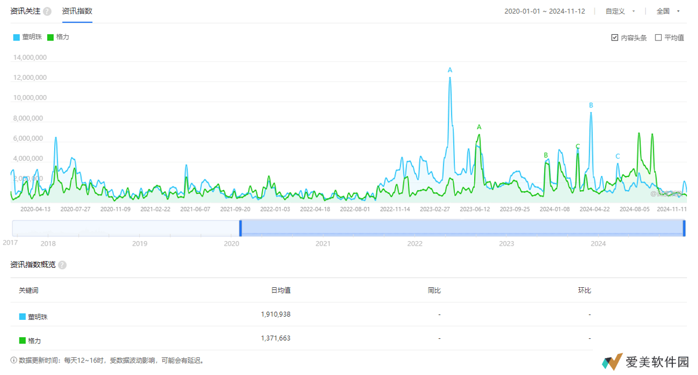Screen dimensions: 698x375
Task: Click the info icon before 数据更新时间 note
Action: (x=14, y=360)
